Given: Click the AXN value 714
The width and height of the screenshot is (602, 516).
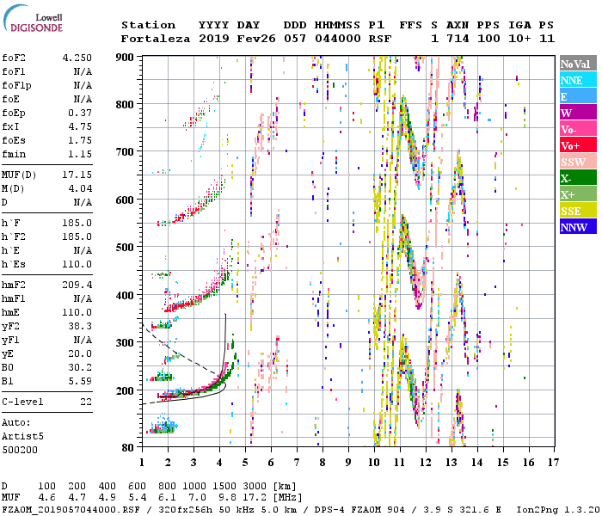Looking at the screenshot, I should tap(458, 39).
